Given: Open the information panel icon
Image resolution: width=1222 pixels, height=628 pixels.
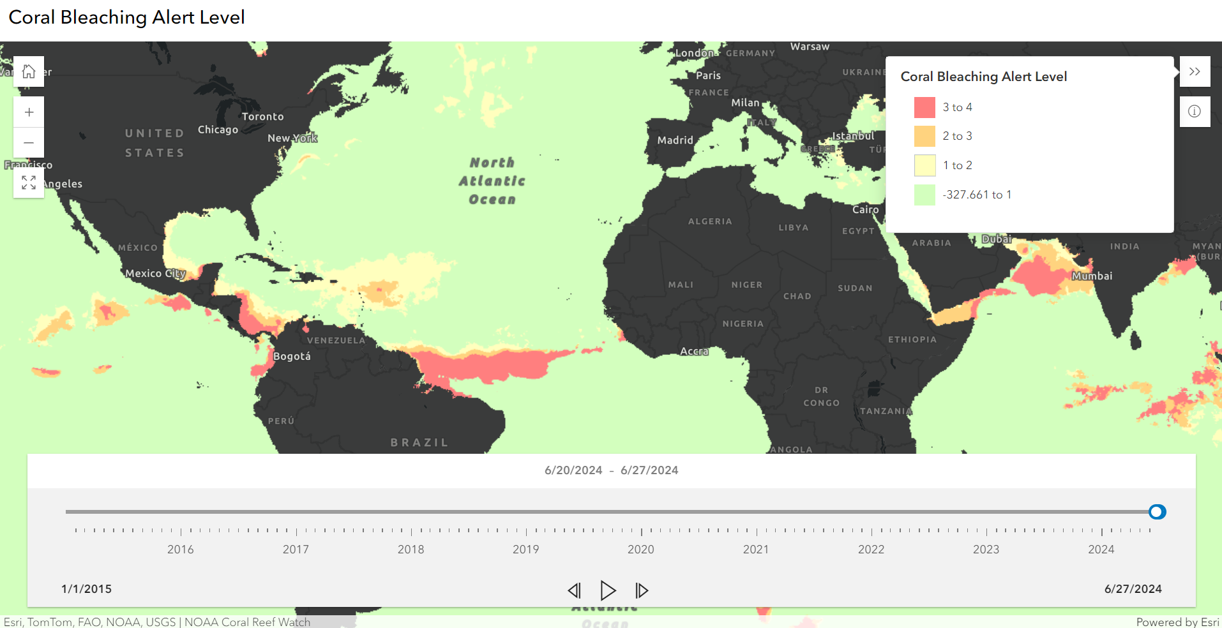Looking at the screenshot, I should [1195, 112].
